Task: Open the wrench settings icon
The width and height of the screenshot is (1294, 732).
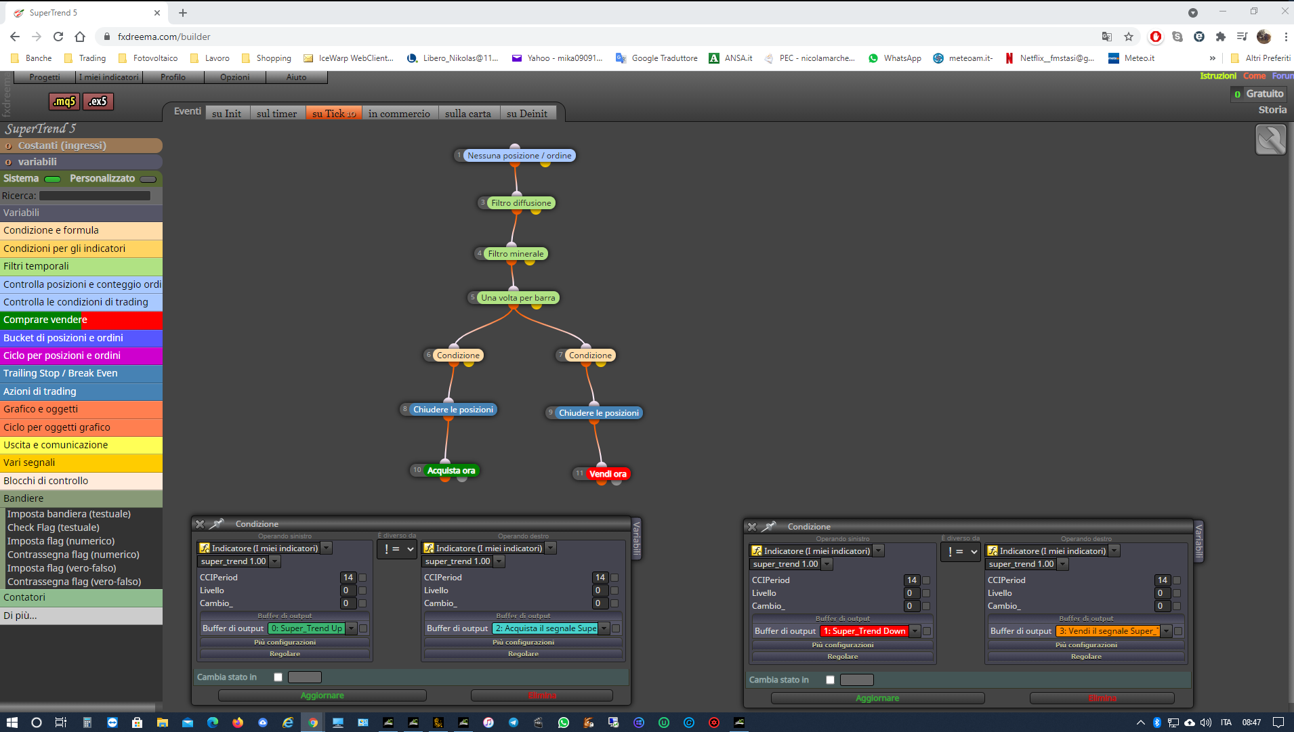Action: pos(1270,140)
